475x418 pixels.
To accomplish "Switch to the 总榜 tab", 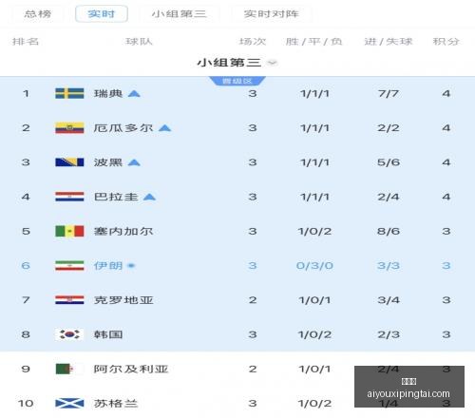I will point(38,14).
